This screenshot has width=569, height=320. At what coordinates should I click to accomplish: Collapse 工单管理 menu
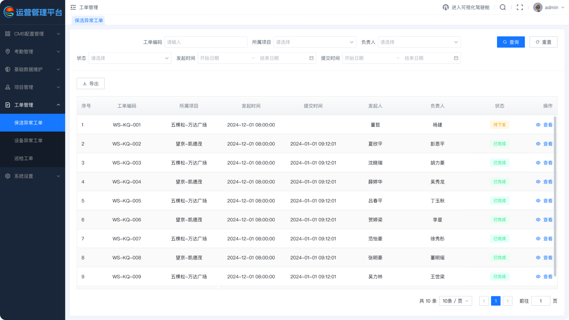pos(58,105)
